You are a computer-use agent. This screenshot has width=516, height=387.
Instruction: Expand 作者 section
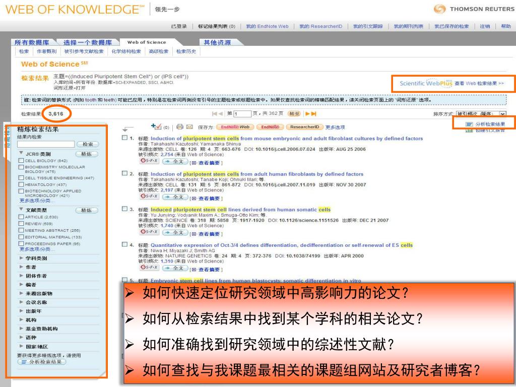click(x=21, y=267)
